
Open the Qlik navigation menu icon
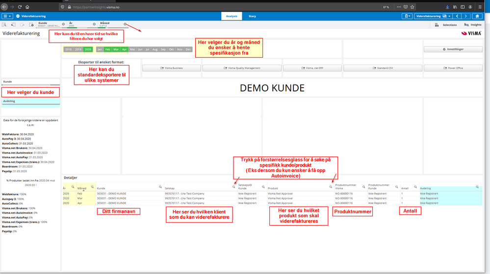[x=7, y=16]
